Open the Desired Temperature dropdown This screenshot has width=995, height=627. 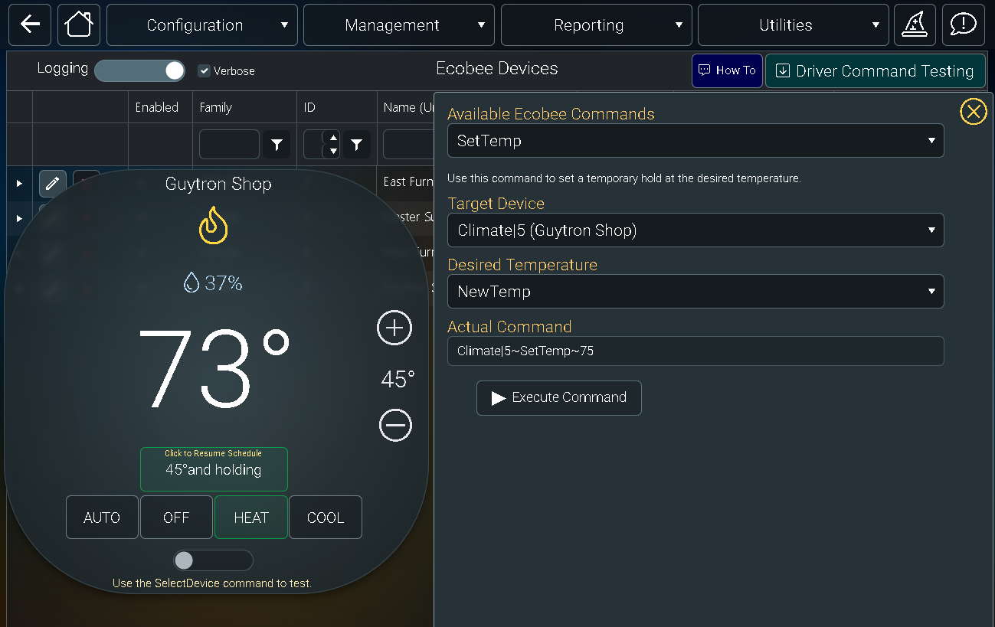click(696, 292)
